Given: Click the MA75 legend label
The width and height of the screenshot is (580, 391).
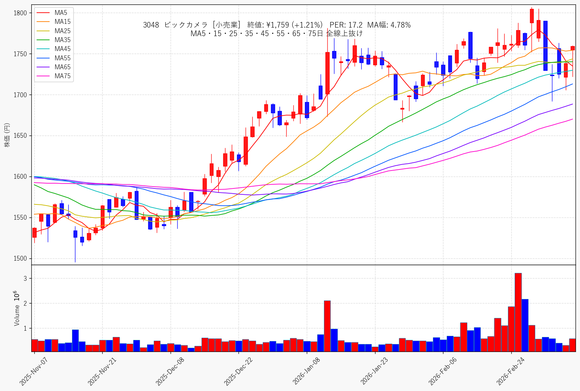Looking at the screenshot, I should (62, 76).
